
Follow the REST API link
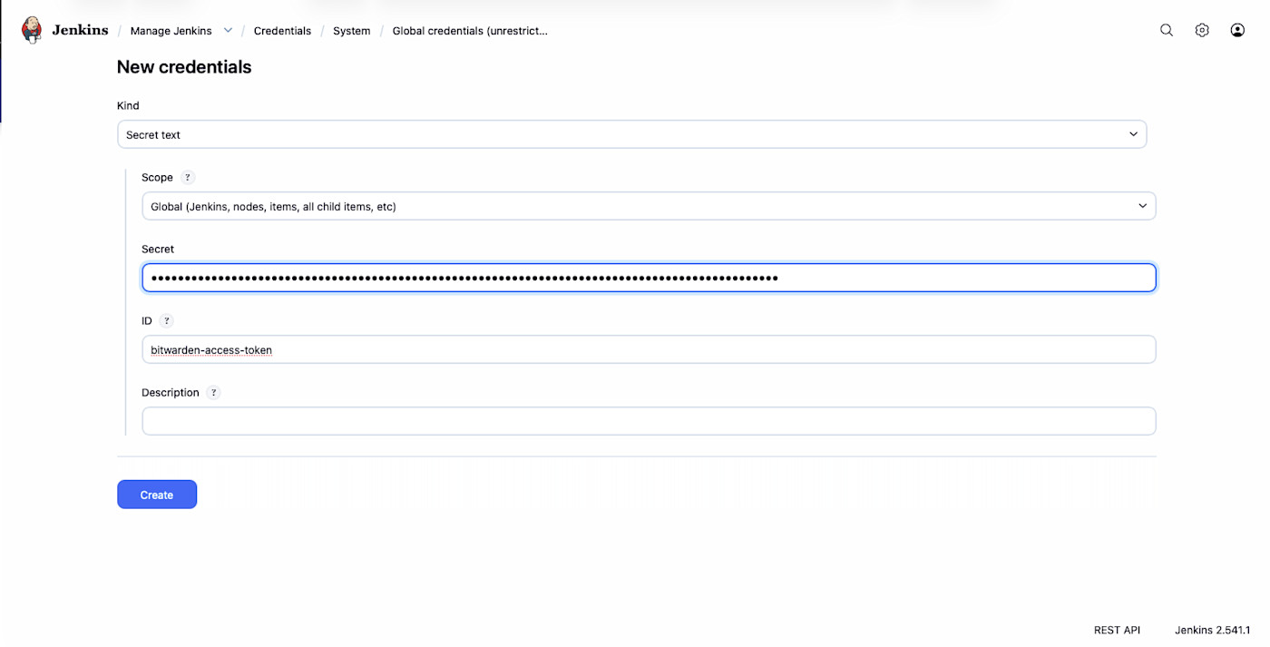[x=1117, y=630]
